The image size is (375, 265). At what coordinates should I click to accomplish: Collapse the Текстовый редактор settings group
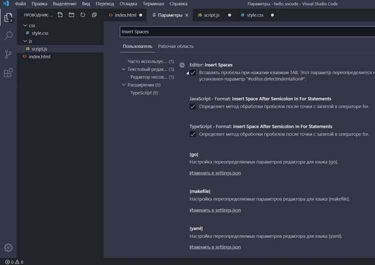[x=123, y=69]
